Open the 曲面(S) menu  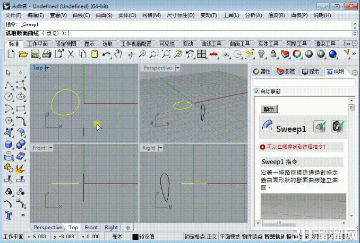pos(104,15)
